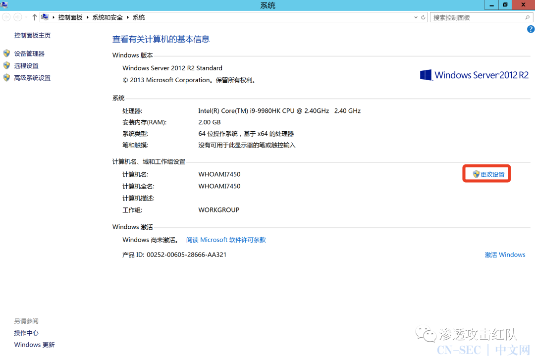Select Windows Server 2012 R2 Standard text
This screenshot has width=535, height=358.
(x=172, y=68)
